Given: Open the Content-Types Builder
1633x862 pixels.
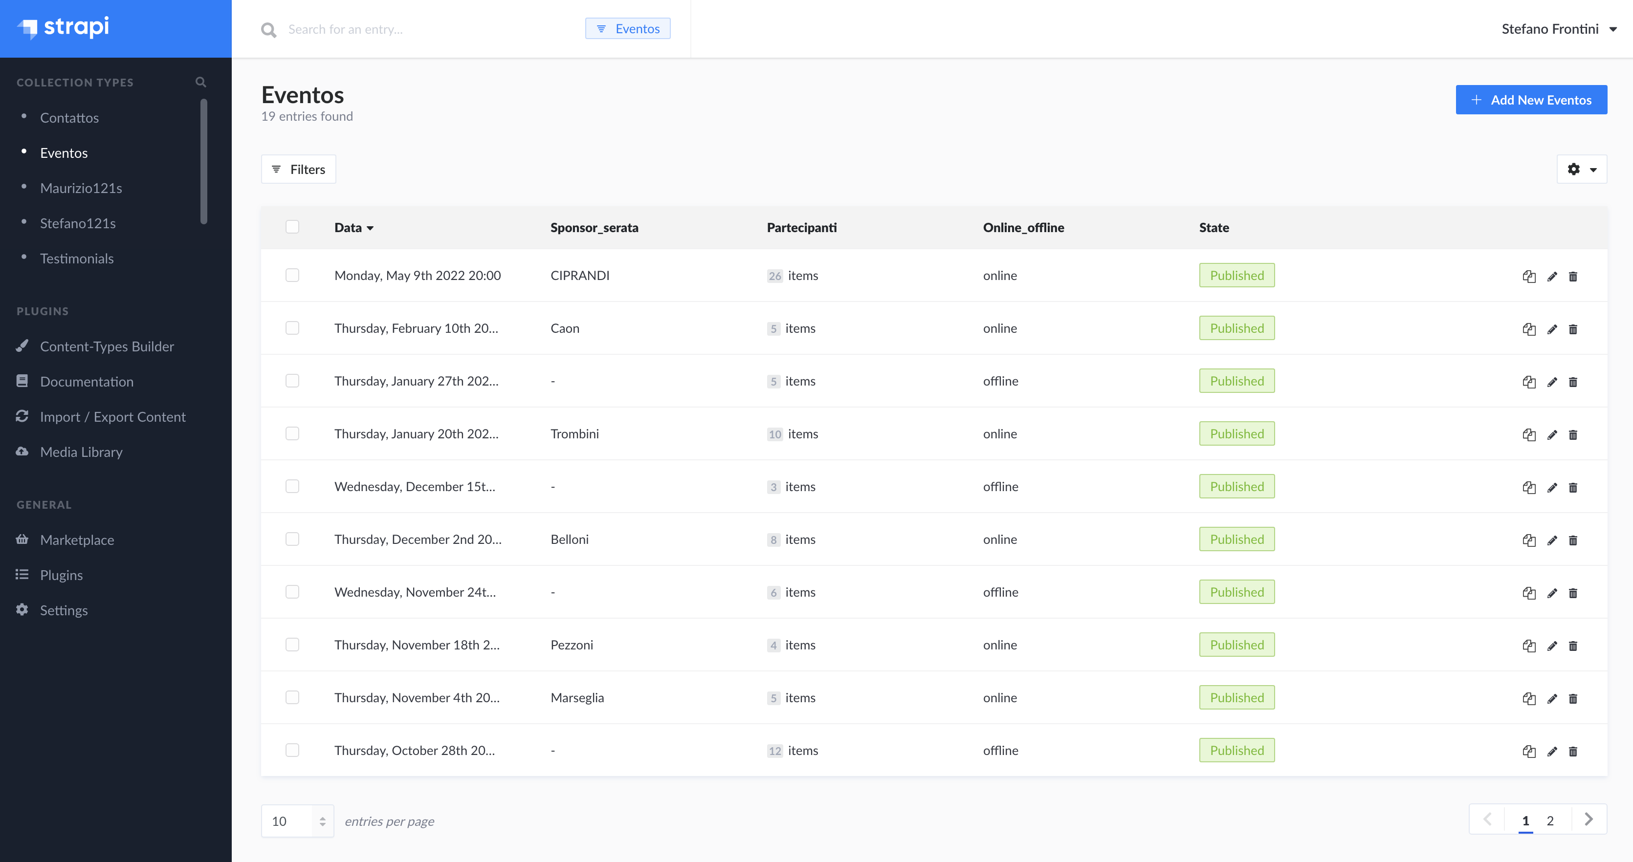Looking at the screenshot, I should click(x=107, y=346).
